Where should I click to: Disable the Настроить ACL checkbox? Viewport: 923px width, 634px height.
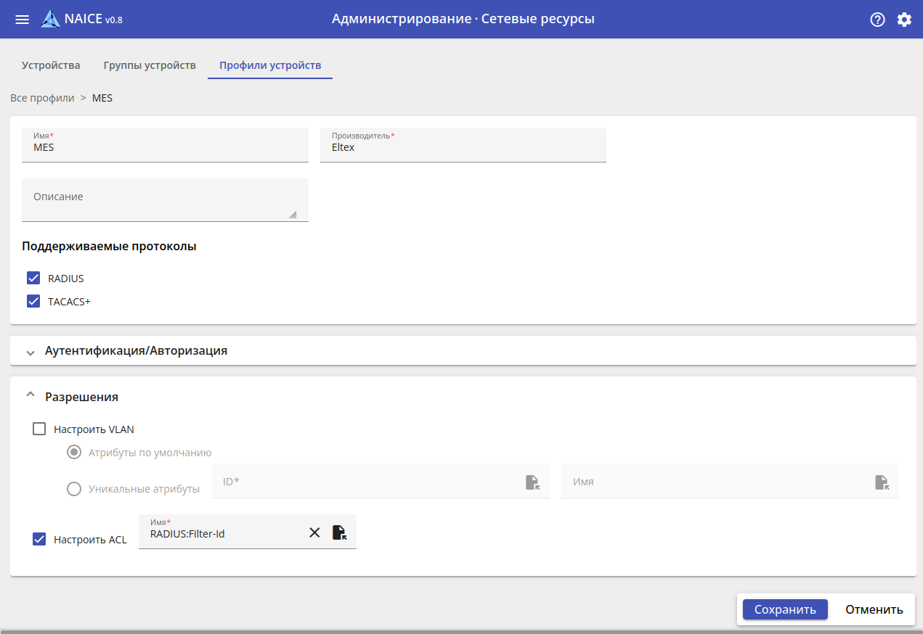click(39, 540)
